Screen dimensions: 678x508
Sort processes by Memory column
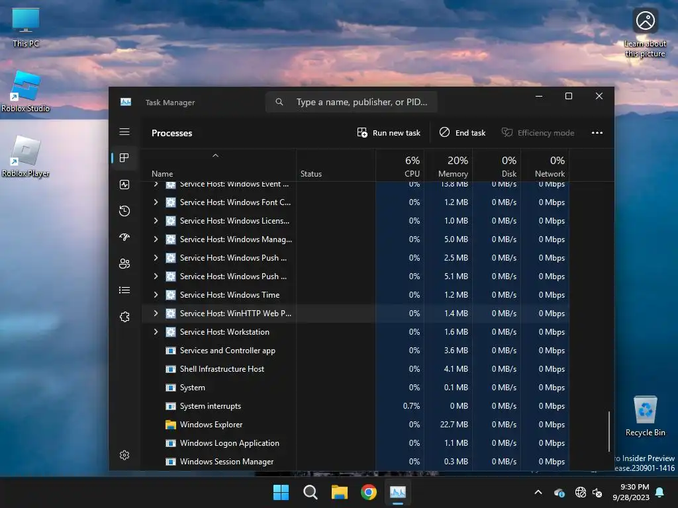point(448,165)
